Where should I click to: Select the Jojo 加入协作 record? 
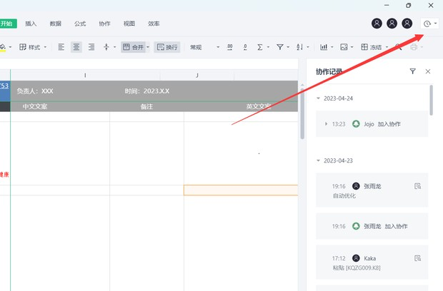pos(372,124)
